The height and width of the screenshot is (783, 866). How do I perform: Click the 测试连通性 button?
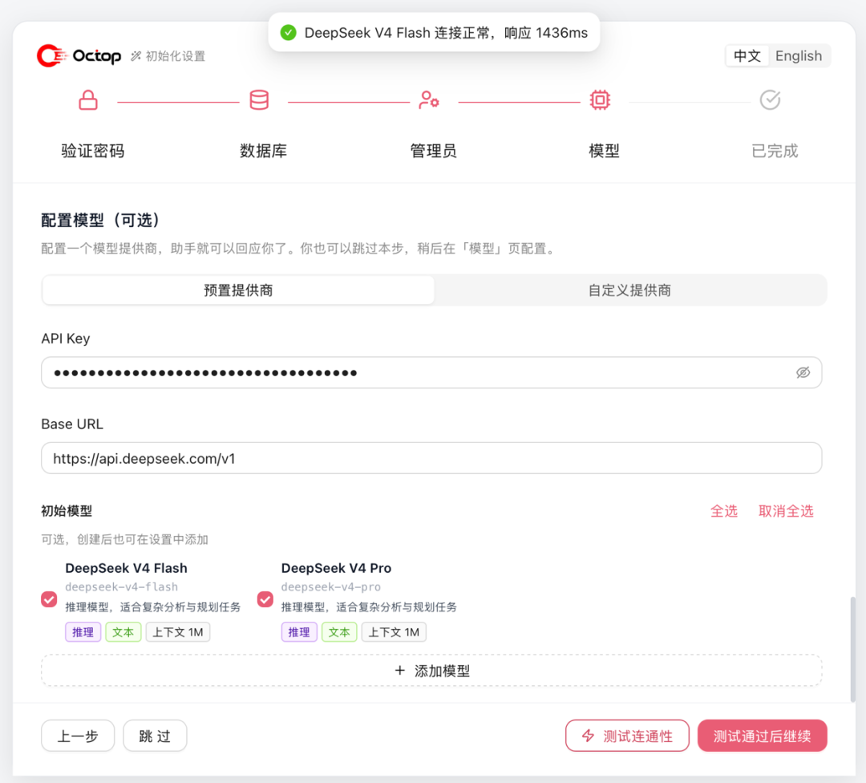pyautogui.click(x=627, y=736)
